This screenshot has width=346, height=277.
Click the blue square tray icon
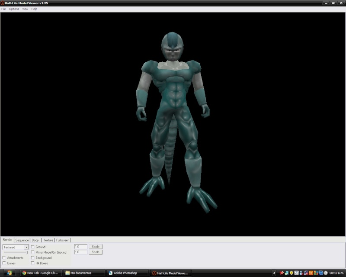coord(320,273)
